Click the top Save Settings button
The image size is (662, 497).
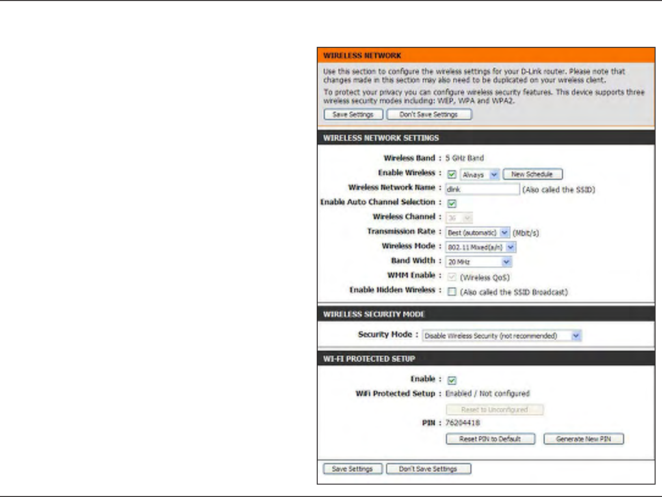(x=353, y=114)
